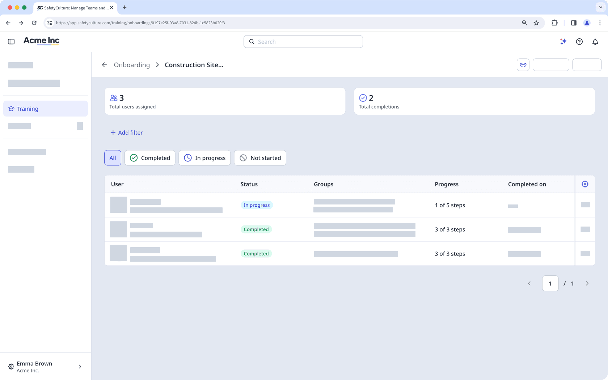Open the Help question mark icon
This screenshot has width=608, height=380.
pyautogui.click(x=579, y=41)
